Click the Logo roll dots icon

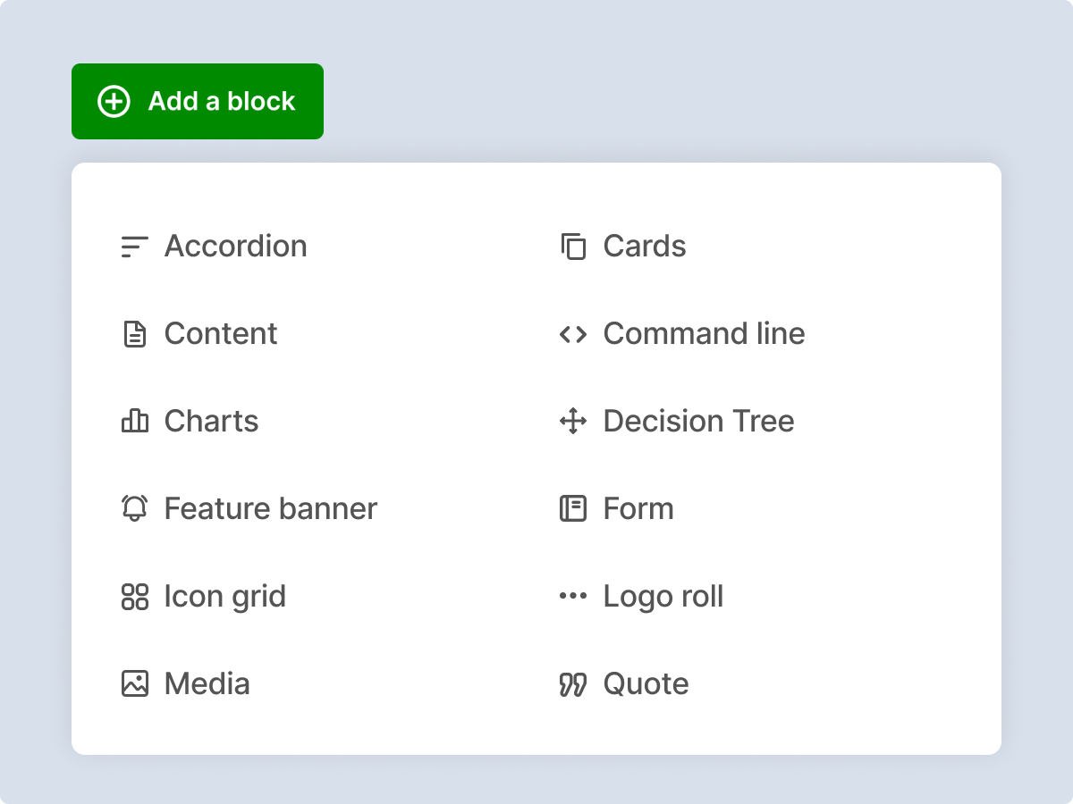pos(573,596)
